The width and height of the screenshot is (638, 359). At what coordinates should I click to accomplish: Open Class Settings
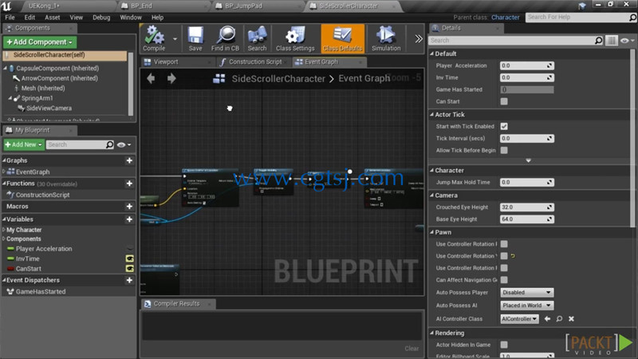point(295,38)
